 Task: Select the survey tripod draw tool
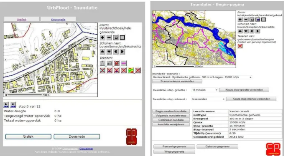[102, 63]
